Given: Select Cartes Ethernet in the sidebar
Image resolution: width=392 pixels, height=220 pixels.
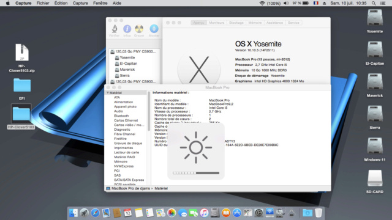Looking at the screenshot, I should tap(126, 120).
